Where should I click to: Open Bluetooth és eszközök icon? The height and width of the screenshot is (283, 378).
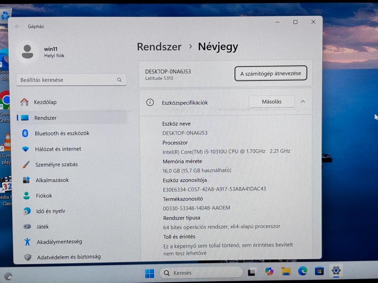25,133
